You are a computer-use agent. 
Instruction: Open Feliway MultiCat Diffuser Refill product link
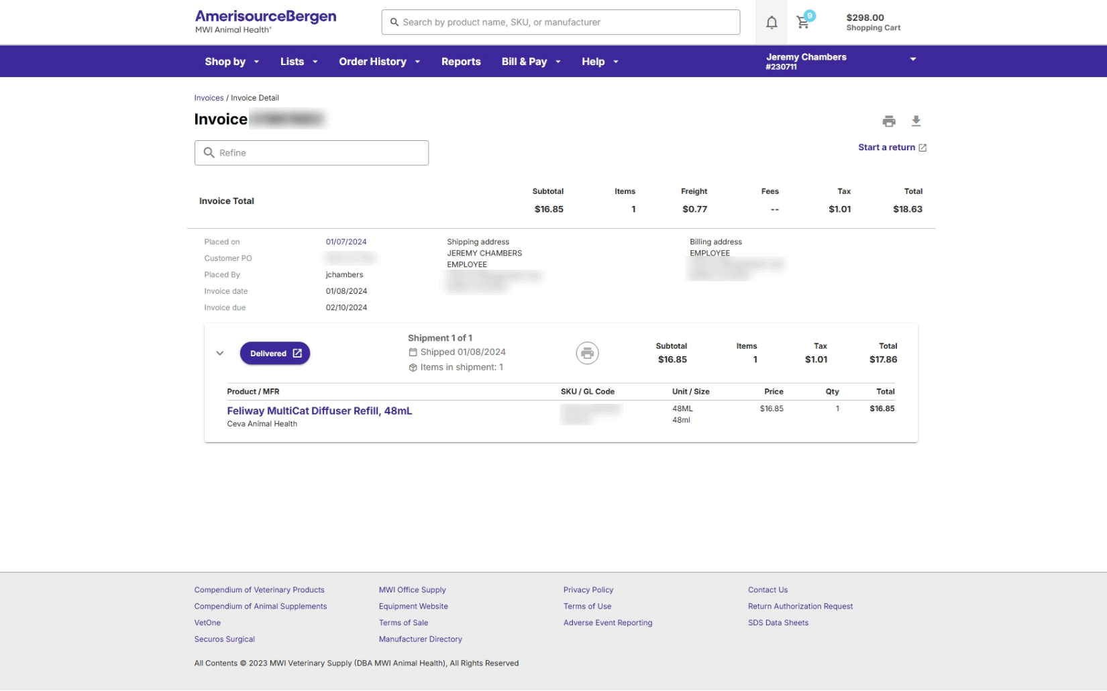pos(319,411)
